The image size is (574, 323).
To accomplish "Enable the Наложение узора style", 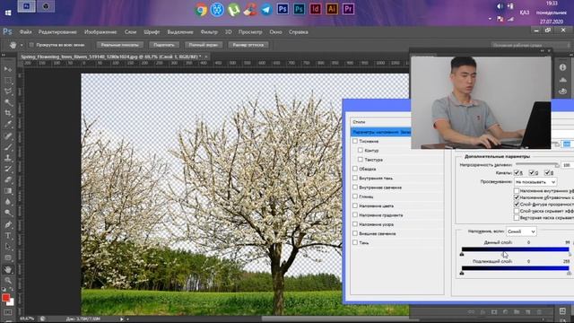I will click(355, 223).
